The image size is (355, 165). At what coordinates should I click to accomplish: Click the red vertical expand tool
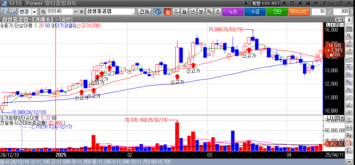[349, 150]
